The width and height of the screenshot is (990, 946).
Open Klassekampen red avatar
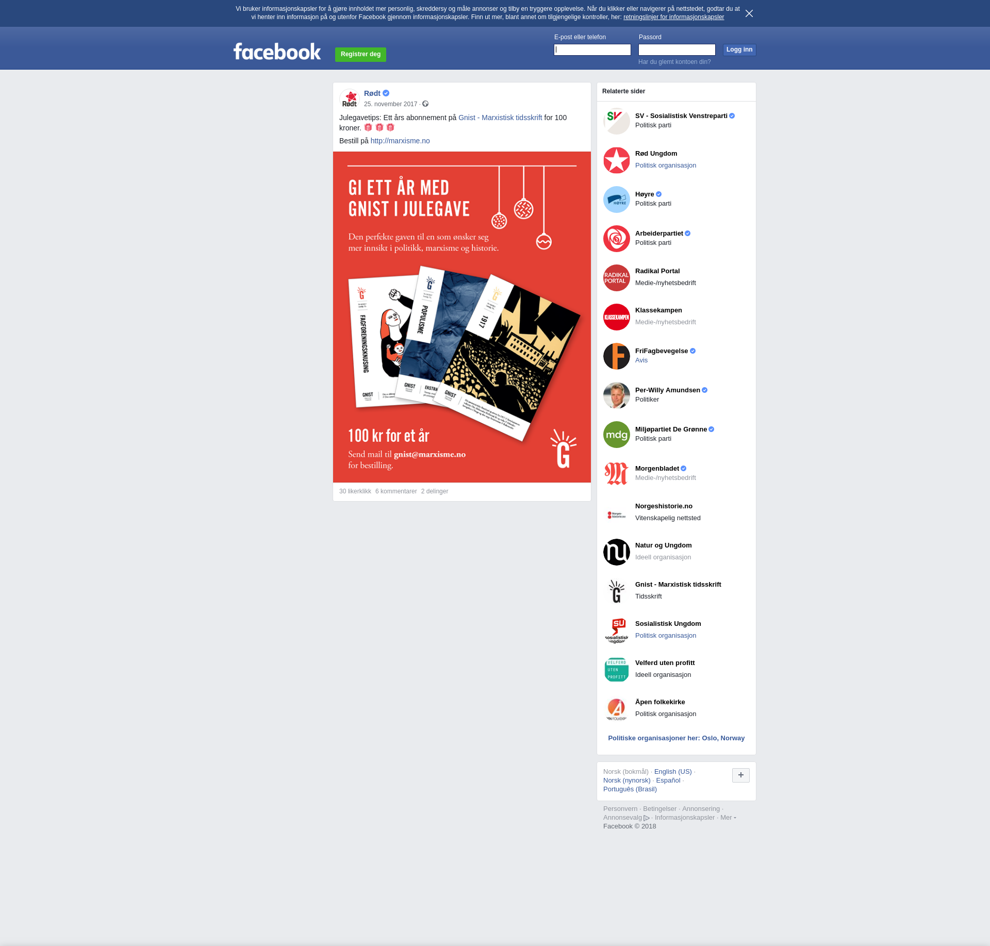[617, 317]
